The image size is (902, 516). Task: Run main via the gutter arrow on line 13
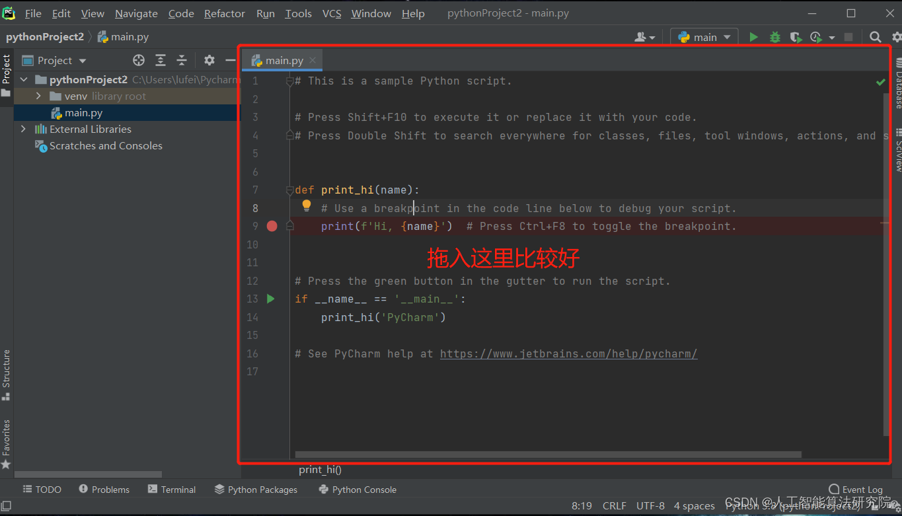270,299
